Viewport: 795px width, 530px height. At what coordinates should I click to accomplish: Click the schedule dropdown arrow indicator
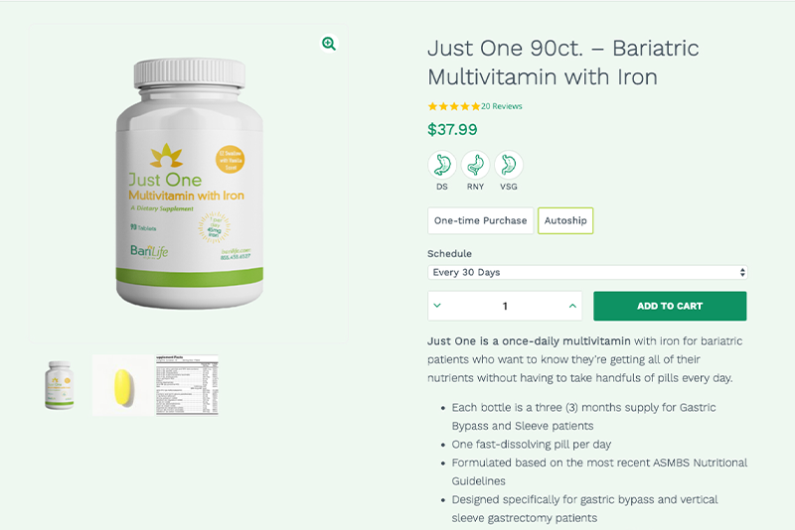point(742,272)
